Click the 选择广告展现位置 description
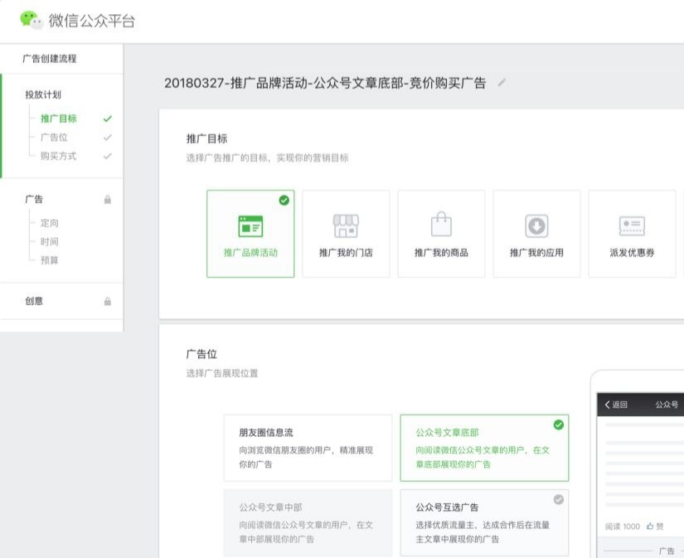Viewport: 684px width, 558px height. 222,373
